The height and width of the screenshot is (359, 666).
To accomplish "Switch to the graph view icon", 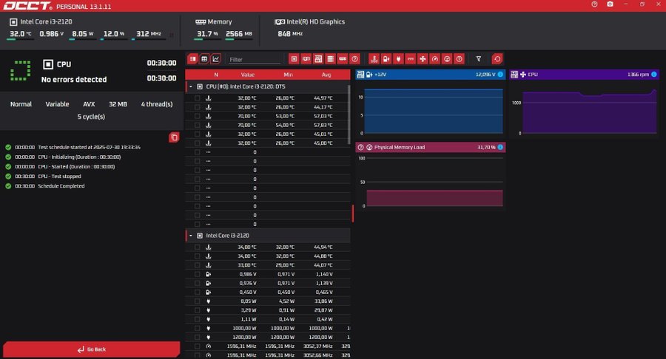I will click(216, 59).
